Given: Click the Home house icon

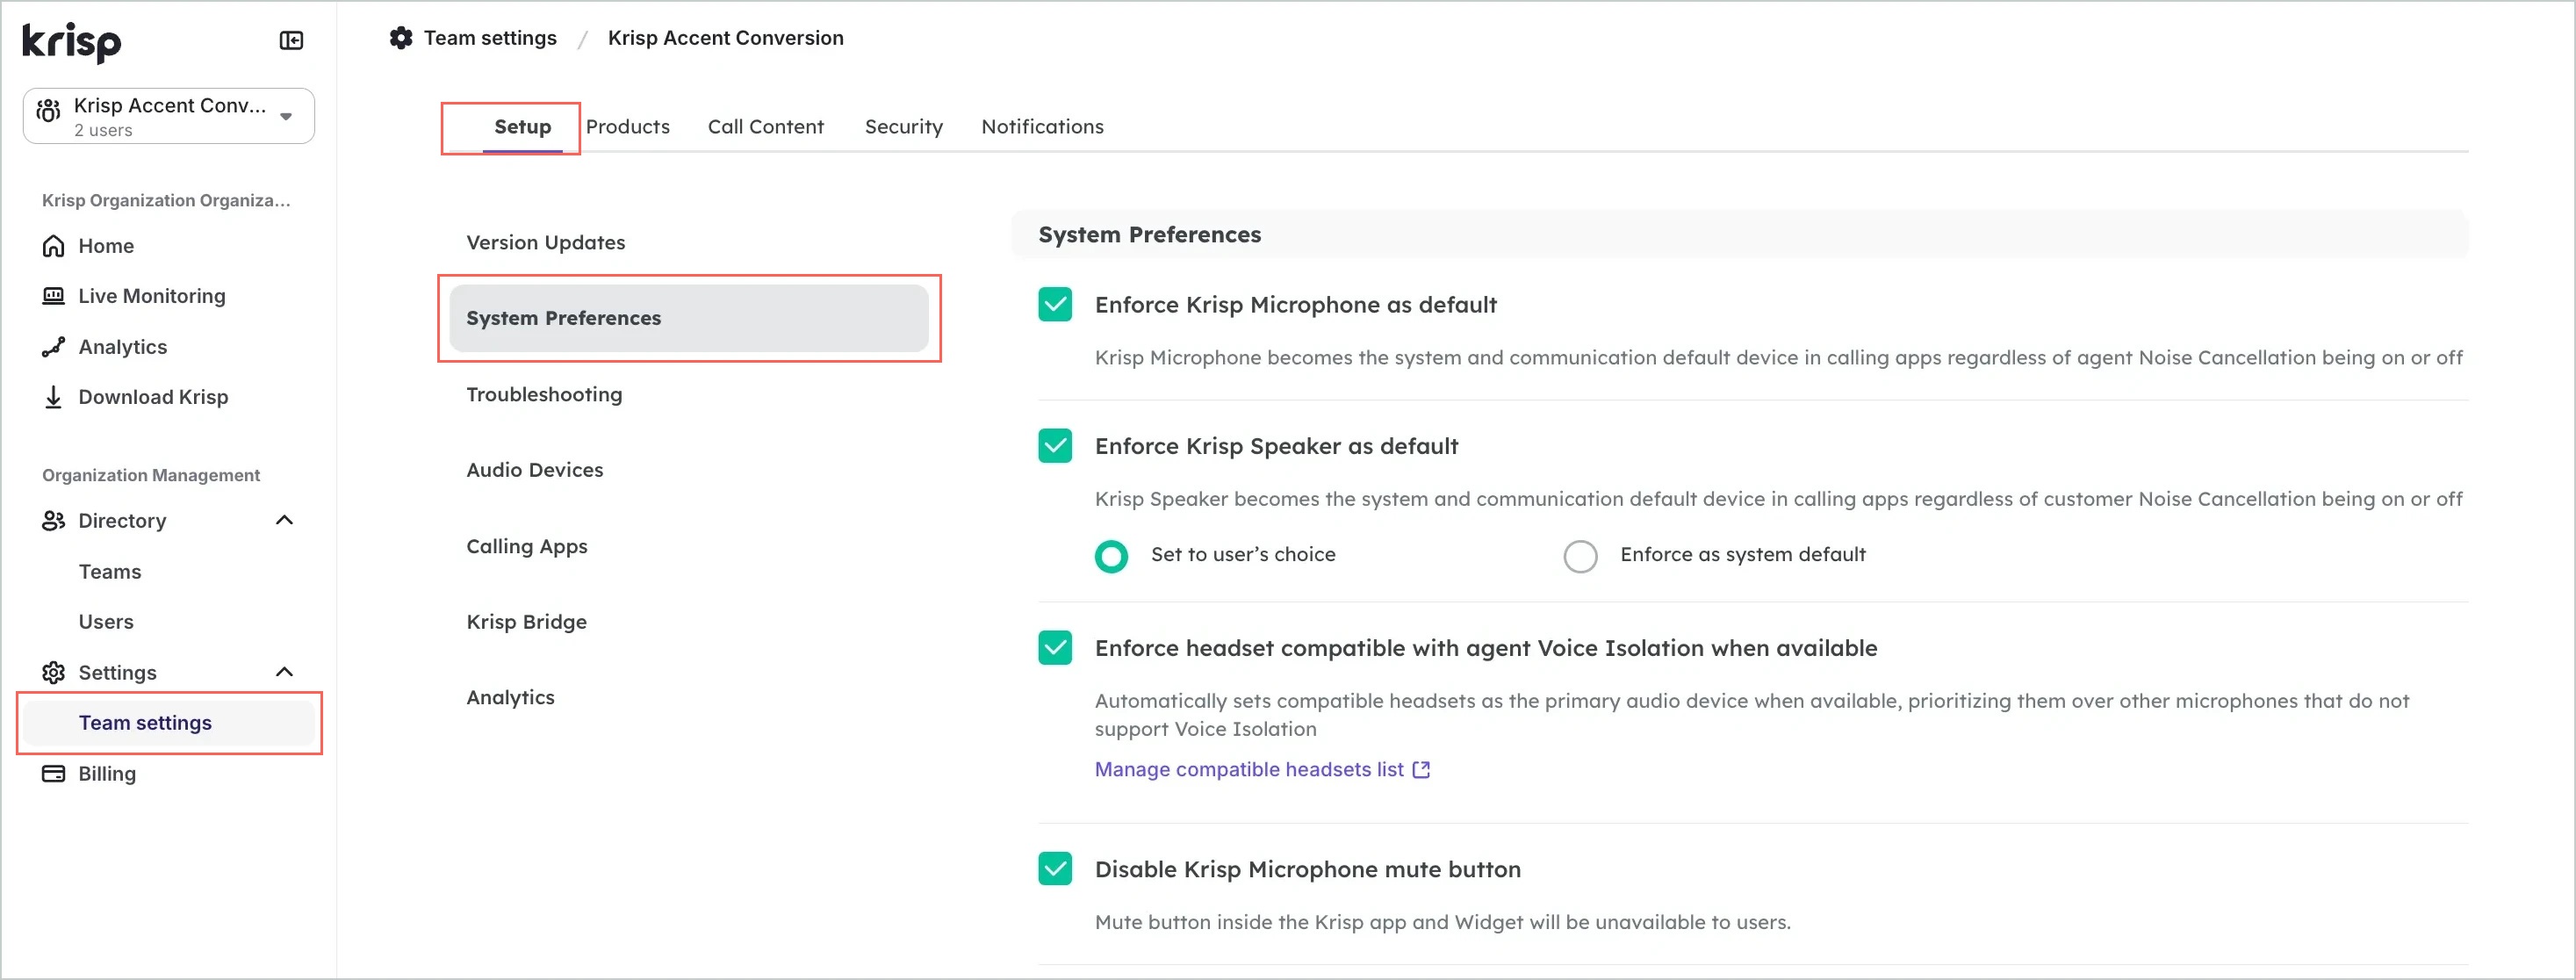Looking at the screenshot, I should (x=54, y=246).
